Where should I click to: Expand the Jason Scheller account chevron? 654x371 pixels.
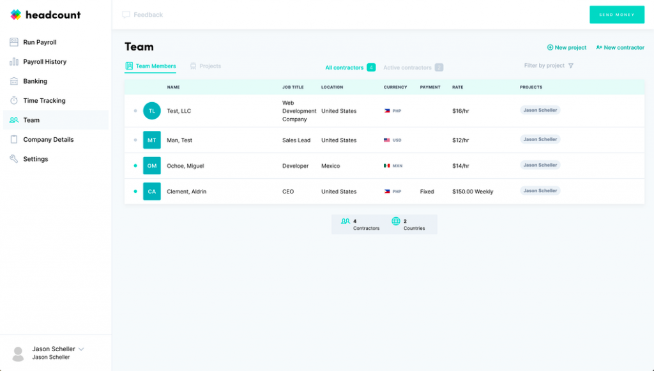coord(82,349)
